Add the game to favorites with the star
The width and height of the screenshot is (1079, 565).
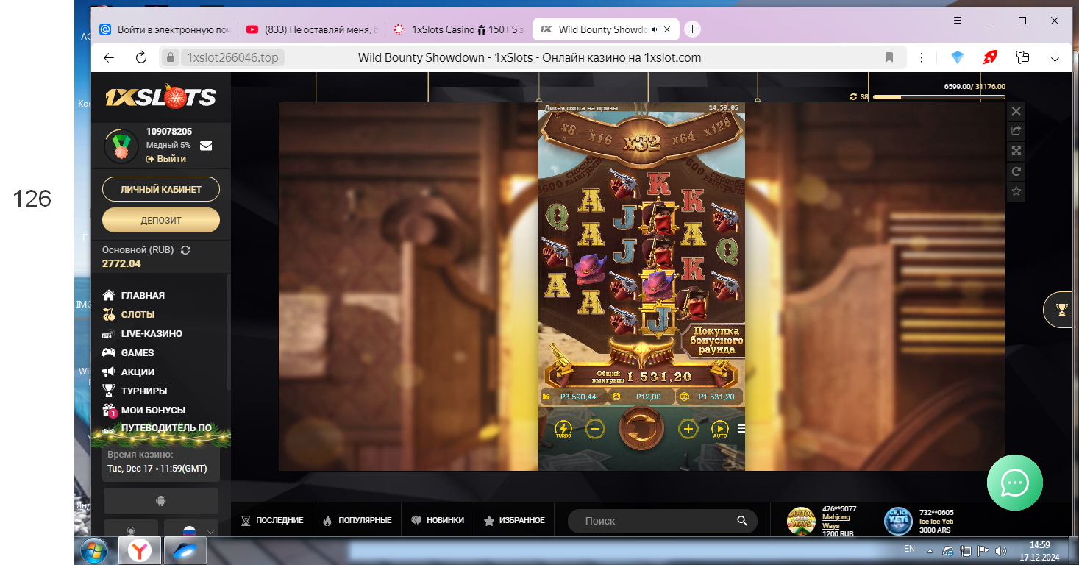click(1016, 191)
